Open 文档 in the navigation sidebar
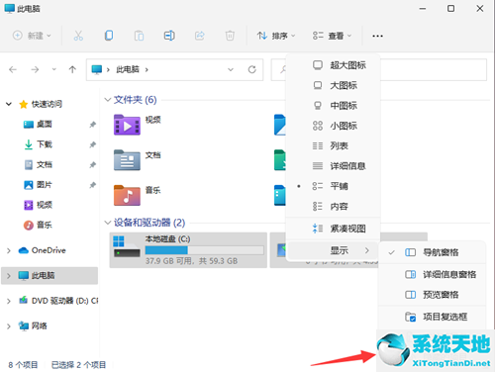 [x=45, y=164]
